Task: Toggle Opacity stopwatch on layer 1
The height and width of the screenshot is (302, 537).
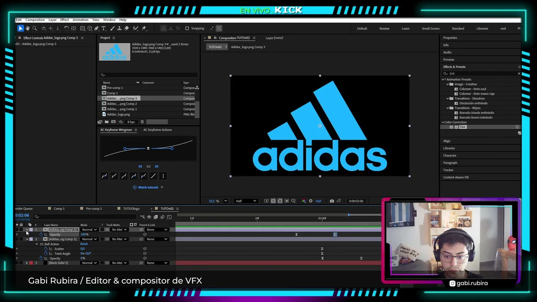Action: pos(41,234)
